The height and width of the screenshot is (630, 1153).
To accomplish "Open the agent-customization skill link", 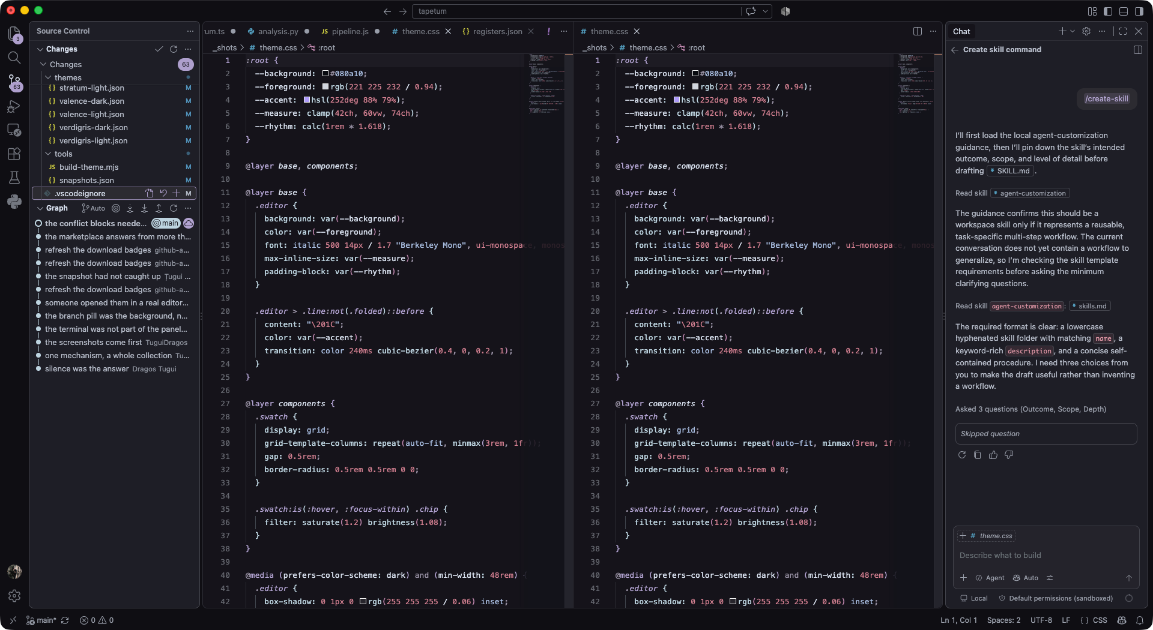I will click(1029, 193).
